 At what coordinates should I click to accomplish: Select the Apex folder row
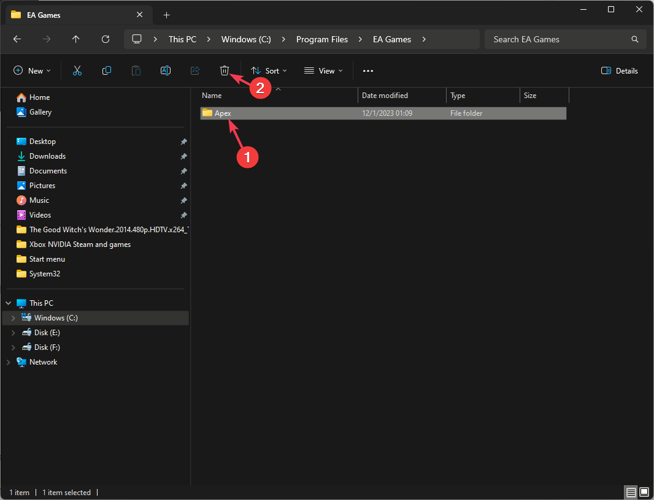click(x=383, y=113)
